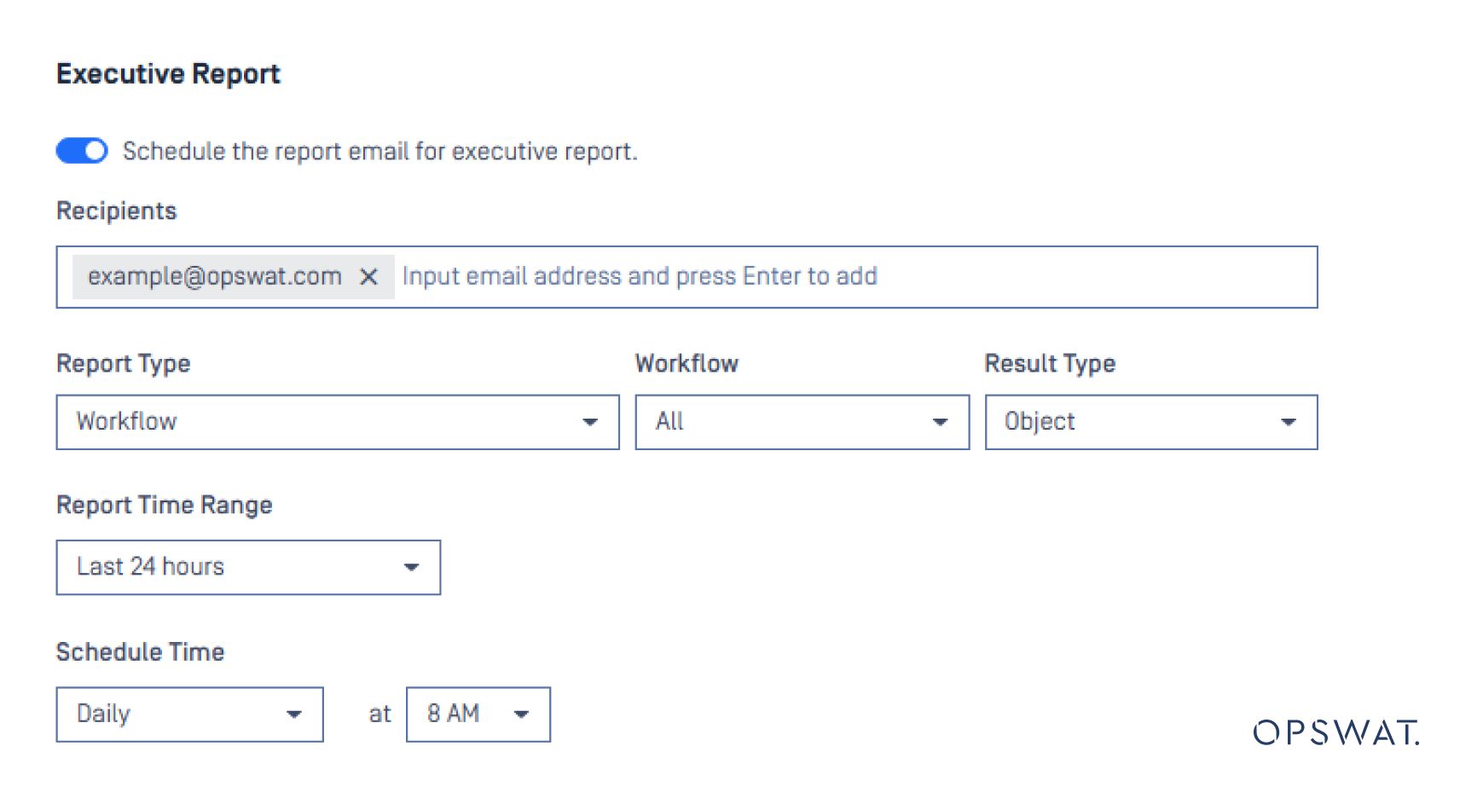Click the Report Type dropdown arrow icon

(x=589, y=422)
